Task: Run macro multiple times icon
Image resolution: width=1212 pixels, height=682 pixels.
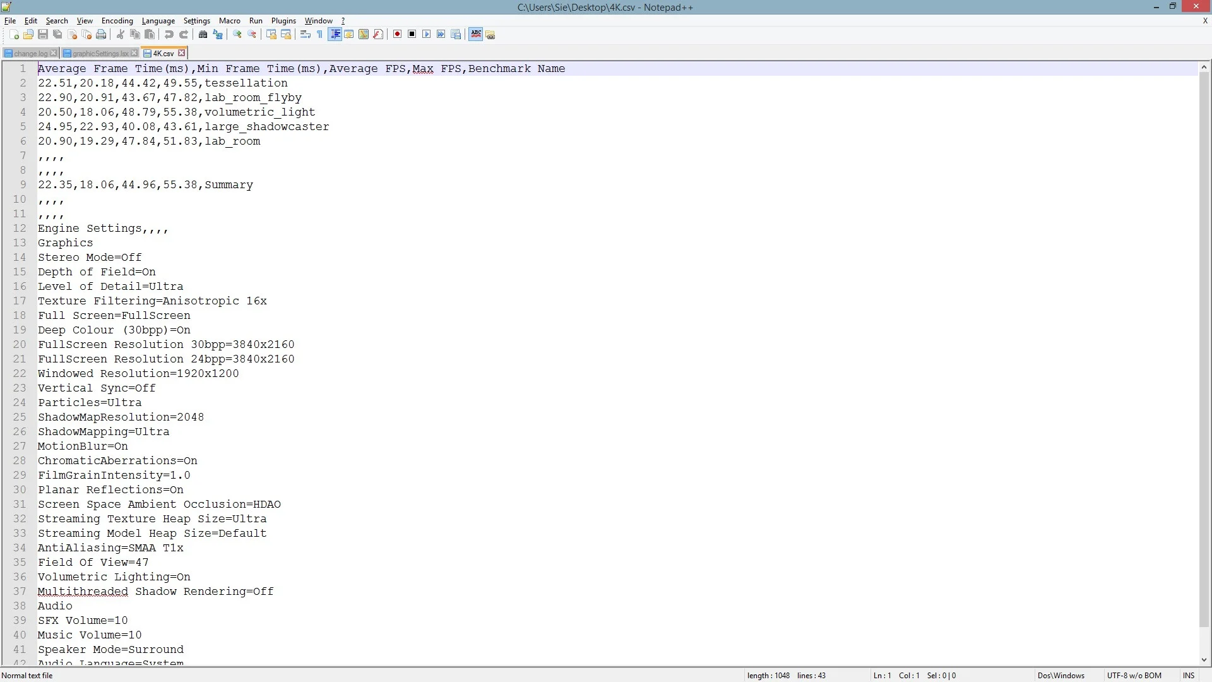Action: pyautogui.click(x=441, y=35)
